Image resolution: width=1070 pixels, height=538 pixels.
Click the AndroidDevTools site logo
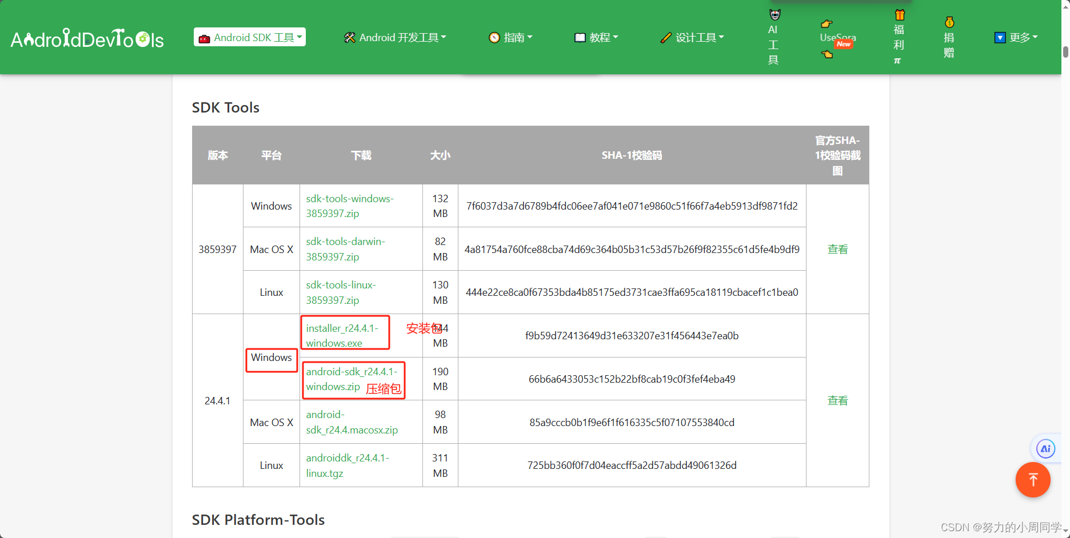(x=87, y=38)
